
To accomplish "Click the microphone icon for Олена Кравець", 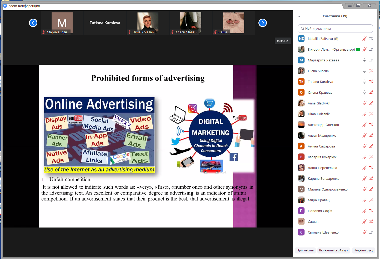I will point(364,92).
